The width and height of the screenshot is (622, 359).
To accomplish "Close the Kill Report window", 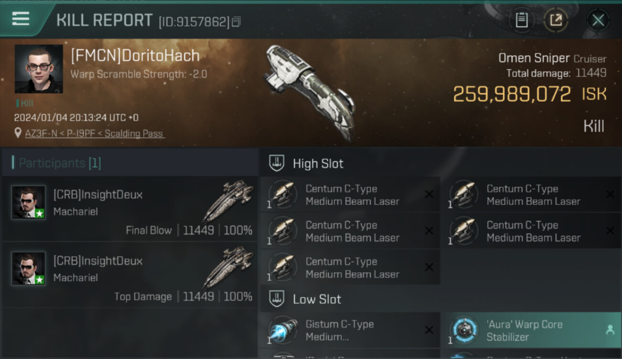I will click(x=598, y=20).
